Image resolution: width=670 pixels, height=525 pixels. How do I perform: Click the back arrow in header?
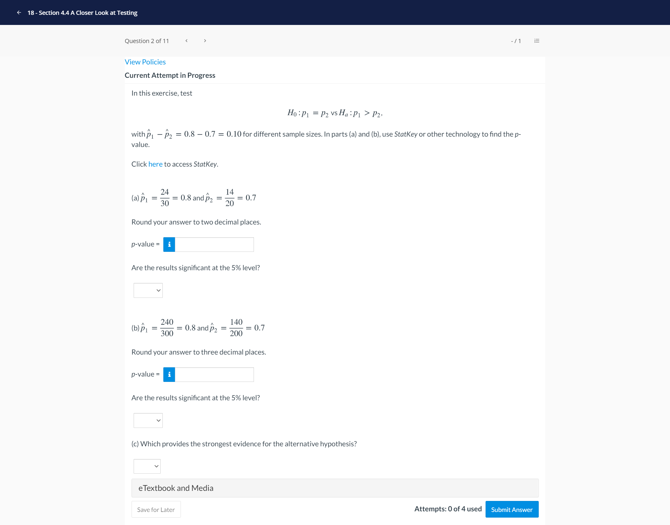coord(19,12)
